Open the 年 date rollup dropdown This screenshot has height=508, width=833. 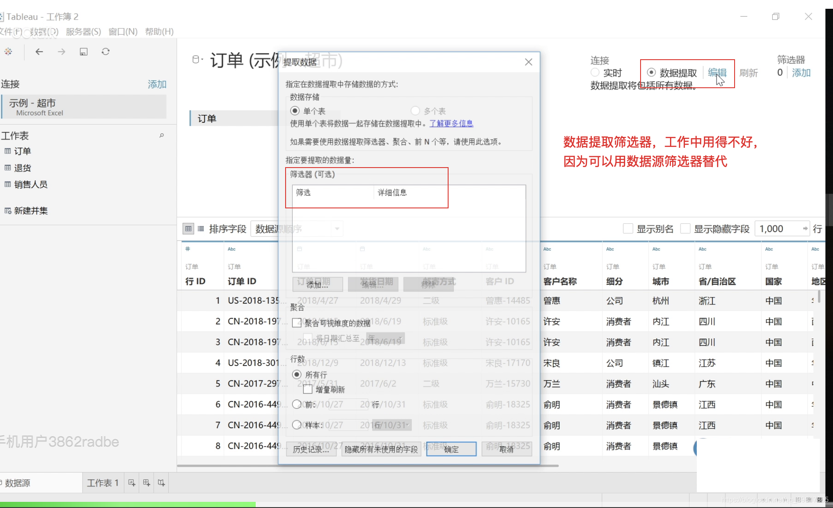385,338
